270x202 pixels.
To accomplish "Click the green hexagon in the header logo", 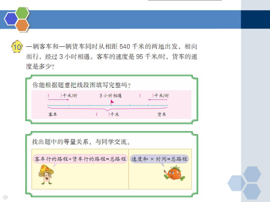I will coord(22,13).
